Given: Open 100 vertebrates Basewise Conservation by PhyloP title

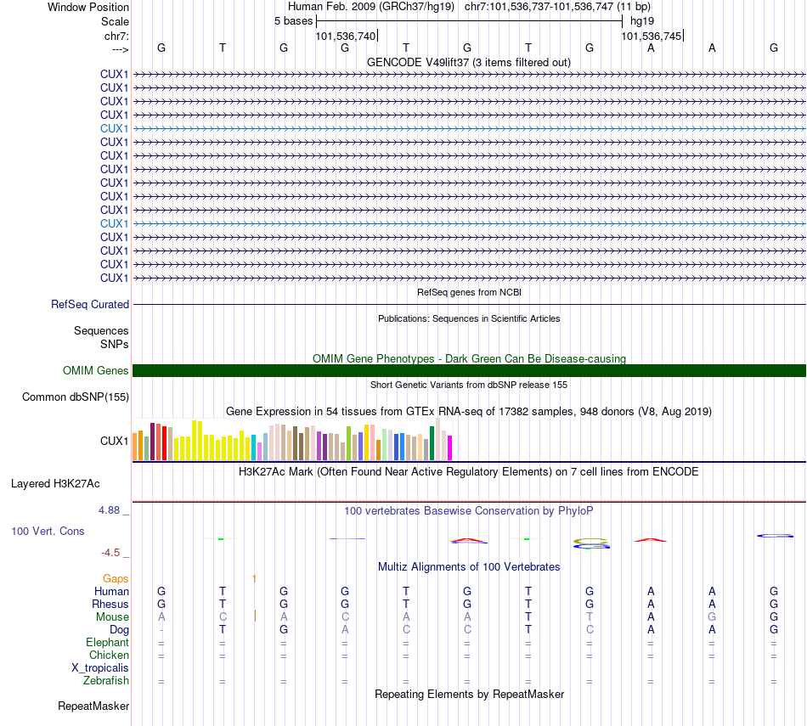Looking at the screenshot, I should coord(468,511).
